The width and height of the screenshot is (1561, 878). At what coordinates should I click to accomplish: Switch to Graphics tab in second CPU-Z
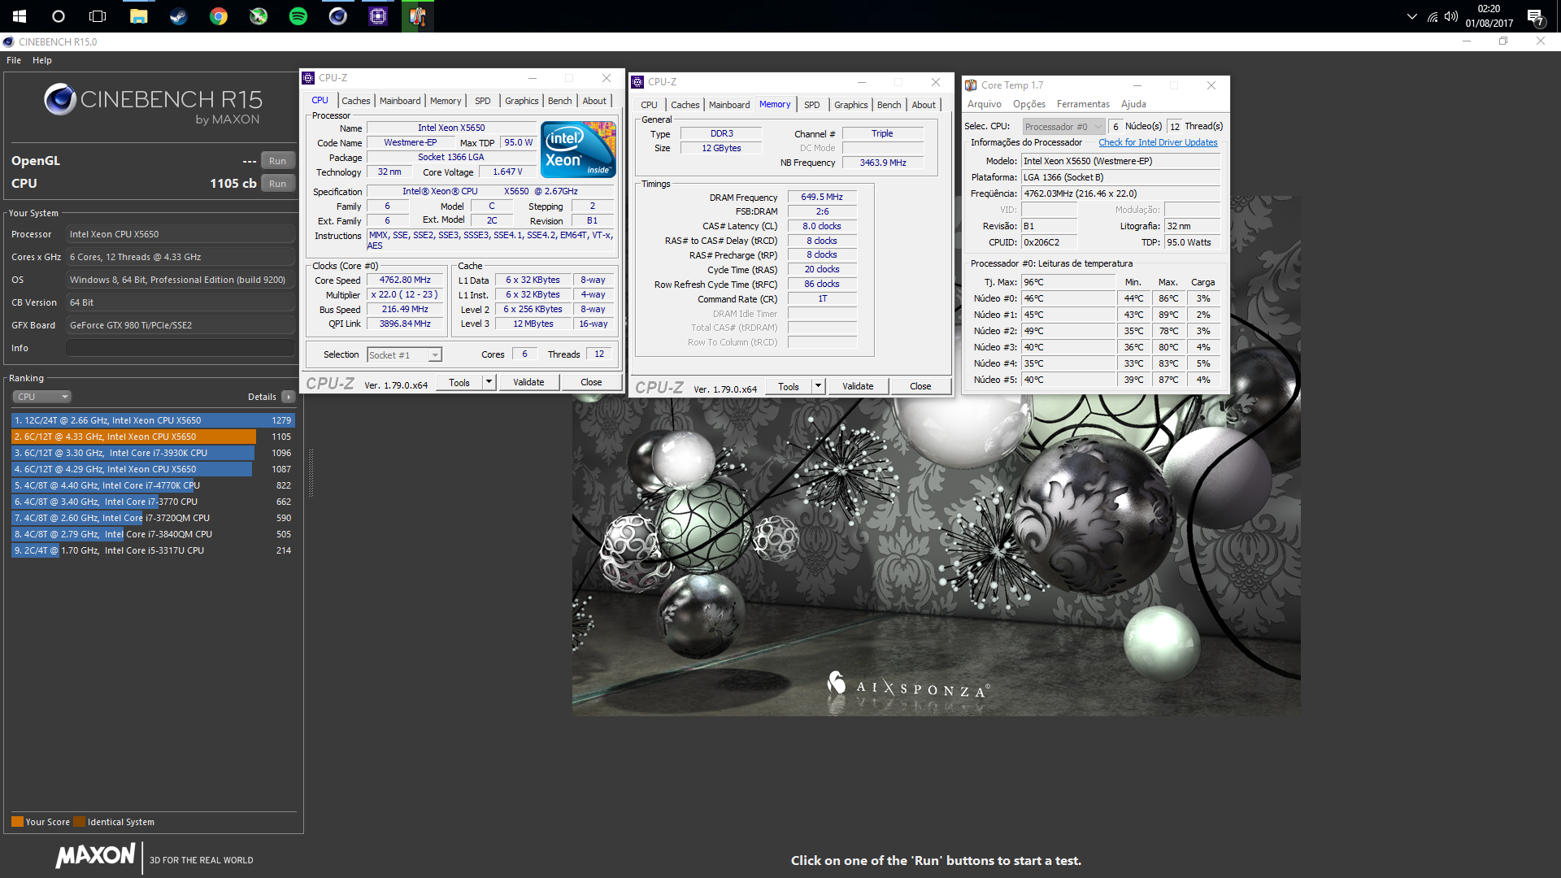point(851,105)
